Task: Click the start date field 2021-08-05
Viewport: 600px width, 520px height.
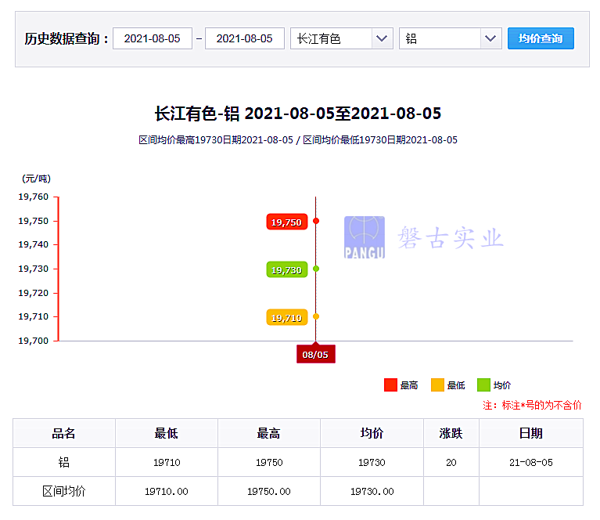Action: coord(153,38)
